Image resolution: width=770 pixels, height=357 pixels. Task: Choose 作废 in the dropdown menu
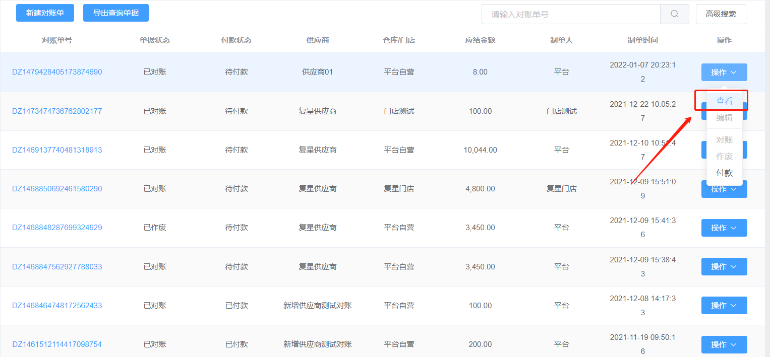coord(725,156)
